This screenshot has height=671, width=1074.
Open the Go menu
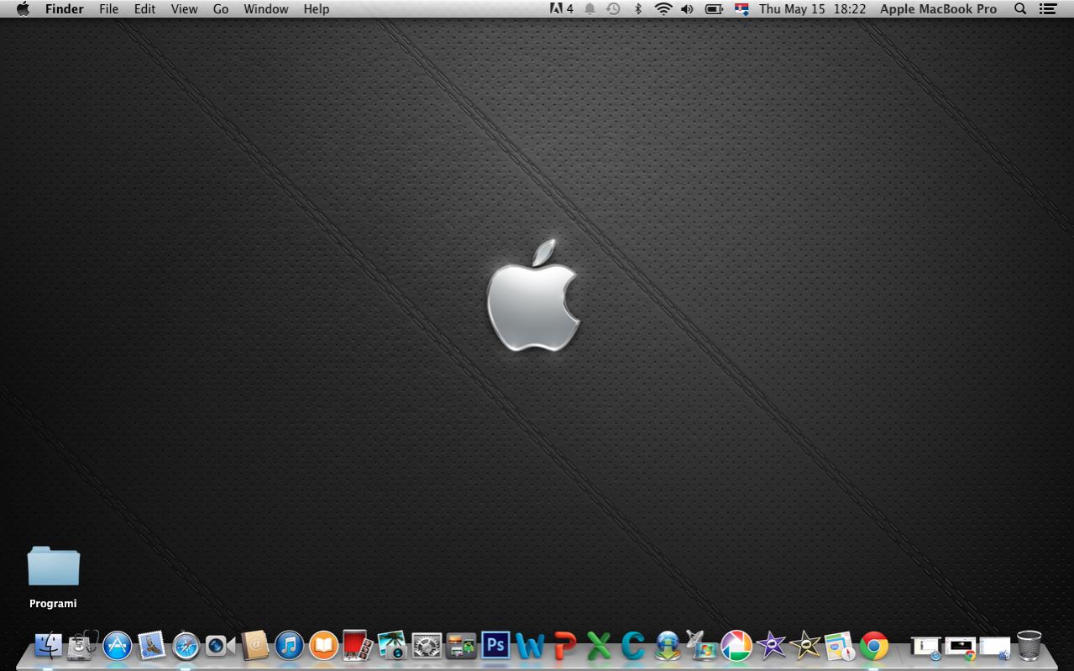(x=220, y=9)
